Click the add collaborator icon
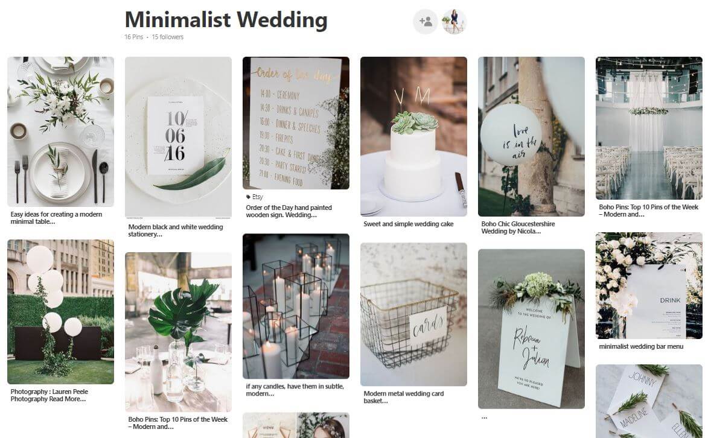Screen dimensions: 711x438 click(x=426, y=21)
